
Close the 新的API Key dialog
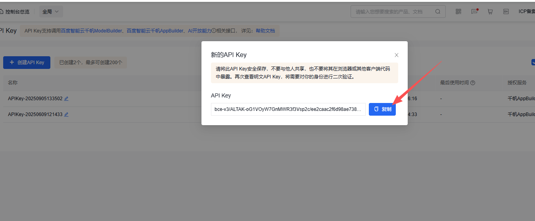[x=396, y=55]
